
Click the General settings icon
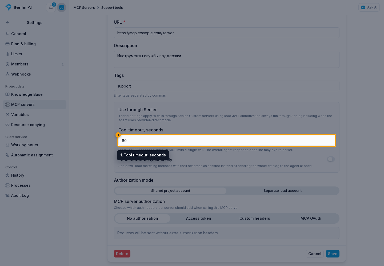tap(7, 34)
